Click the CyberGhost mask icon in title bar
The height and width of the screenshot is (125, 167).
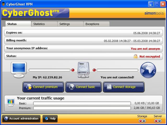3,4
